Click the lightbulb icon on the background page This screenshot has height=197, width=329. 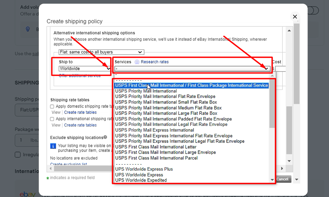(28, 29)
